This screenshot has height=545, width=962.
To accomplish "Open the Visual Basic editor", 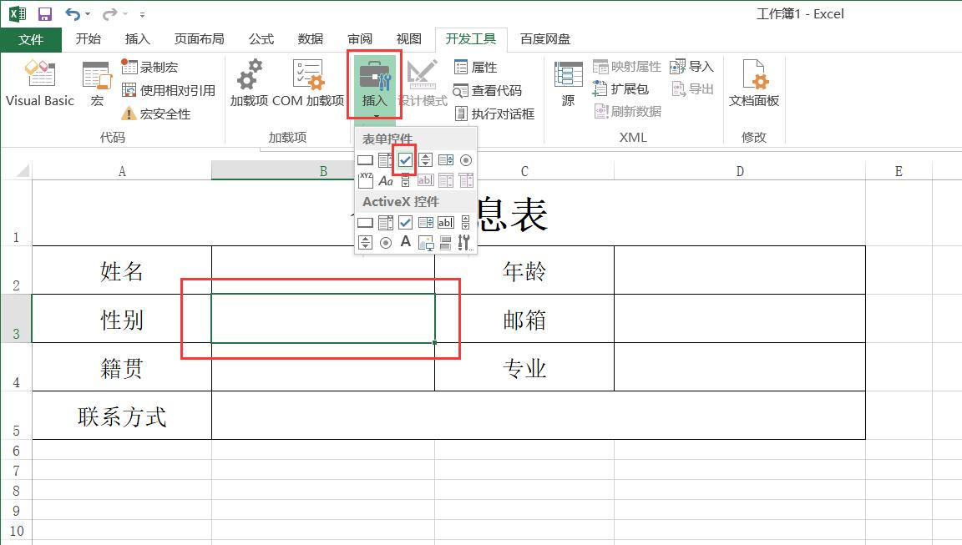I will [40, 84].
